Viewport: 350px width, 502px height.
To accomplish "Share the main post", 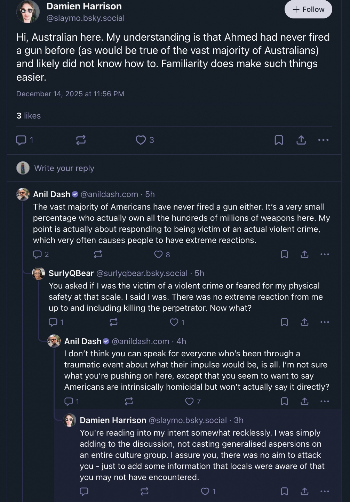I will [301, 140].
